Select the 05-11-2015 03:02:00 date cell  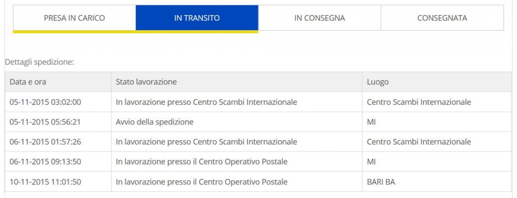click(x=58, y=102)
